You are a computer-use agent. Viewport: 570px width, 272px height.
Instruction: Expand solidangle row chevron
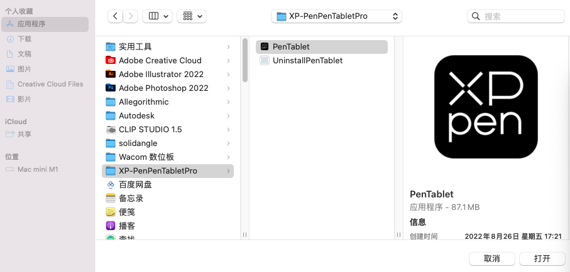click(x=228, y=144)
